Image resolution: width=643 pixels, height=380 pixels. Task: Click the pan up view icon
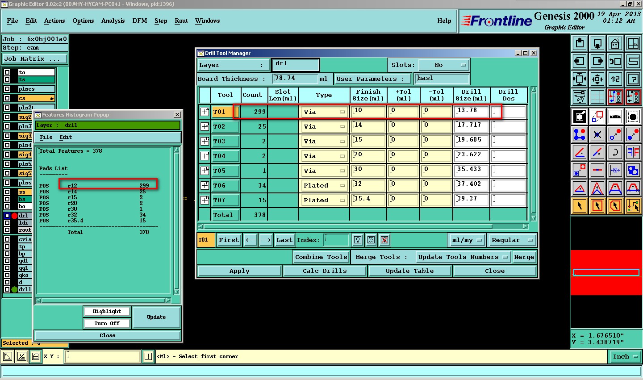(x=580, y=43)
